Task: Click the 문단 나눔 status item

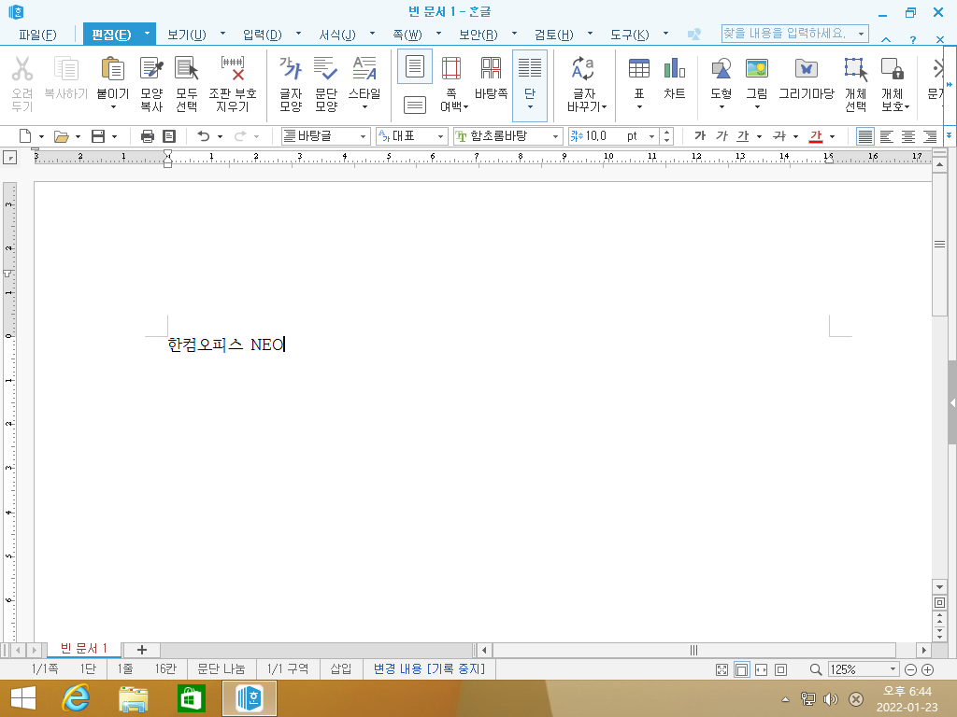Action: (x=221, y=668)
